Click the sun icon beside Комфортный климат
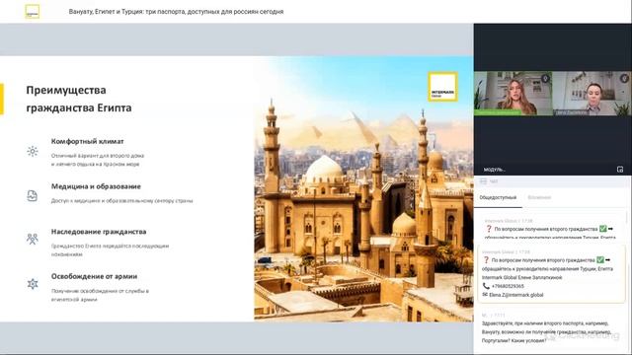Screen dimensions: 632x355 (33, 151)
